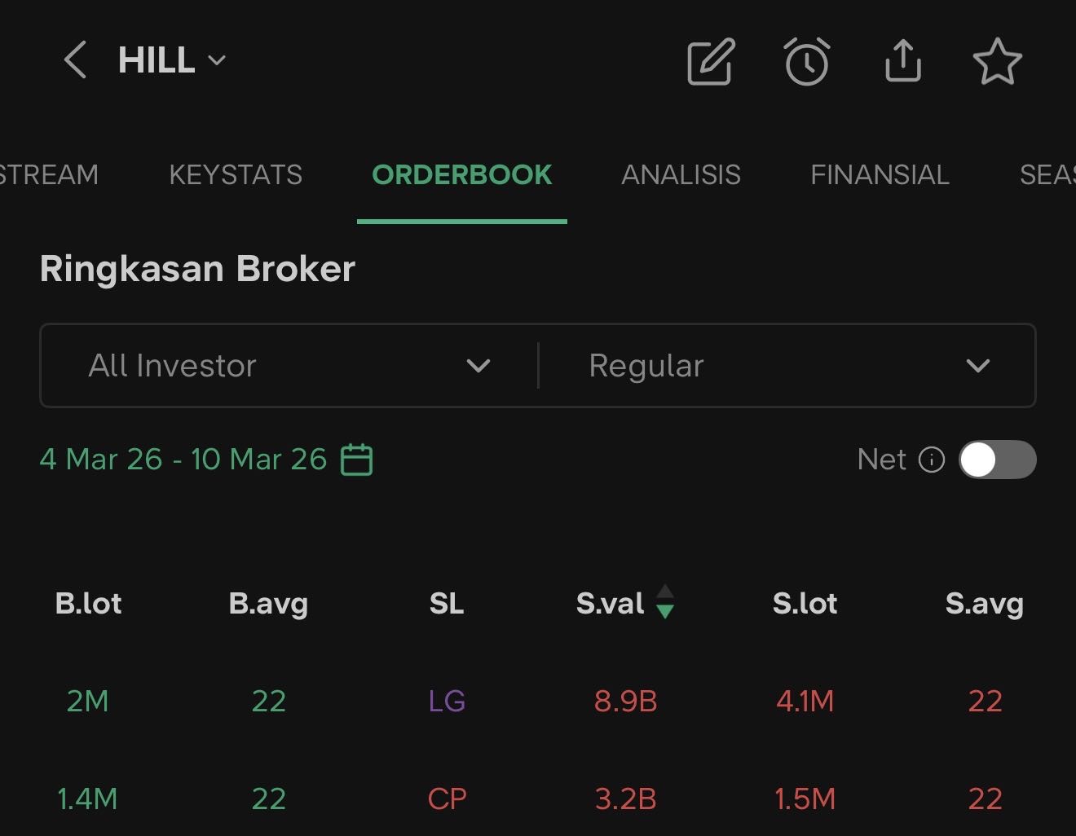The image size is (1076, 836).
Task: Toggle the Net switch
Action: (997, 460)
